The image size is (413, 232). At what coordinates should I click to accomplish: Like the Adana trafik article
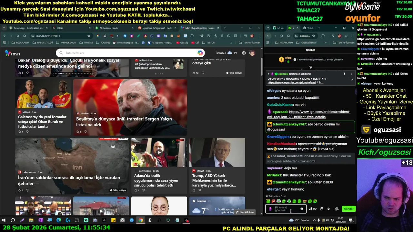136,190
